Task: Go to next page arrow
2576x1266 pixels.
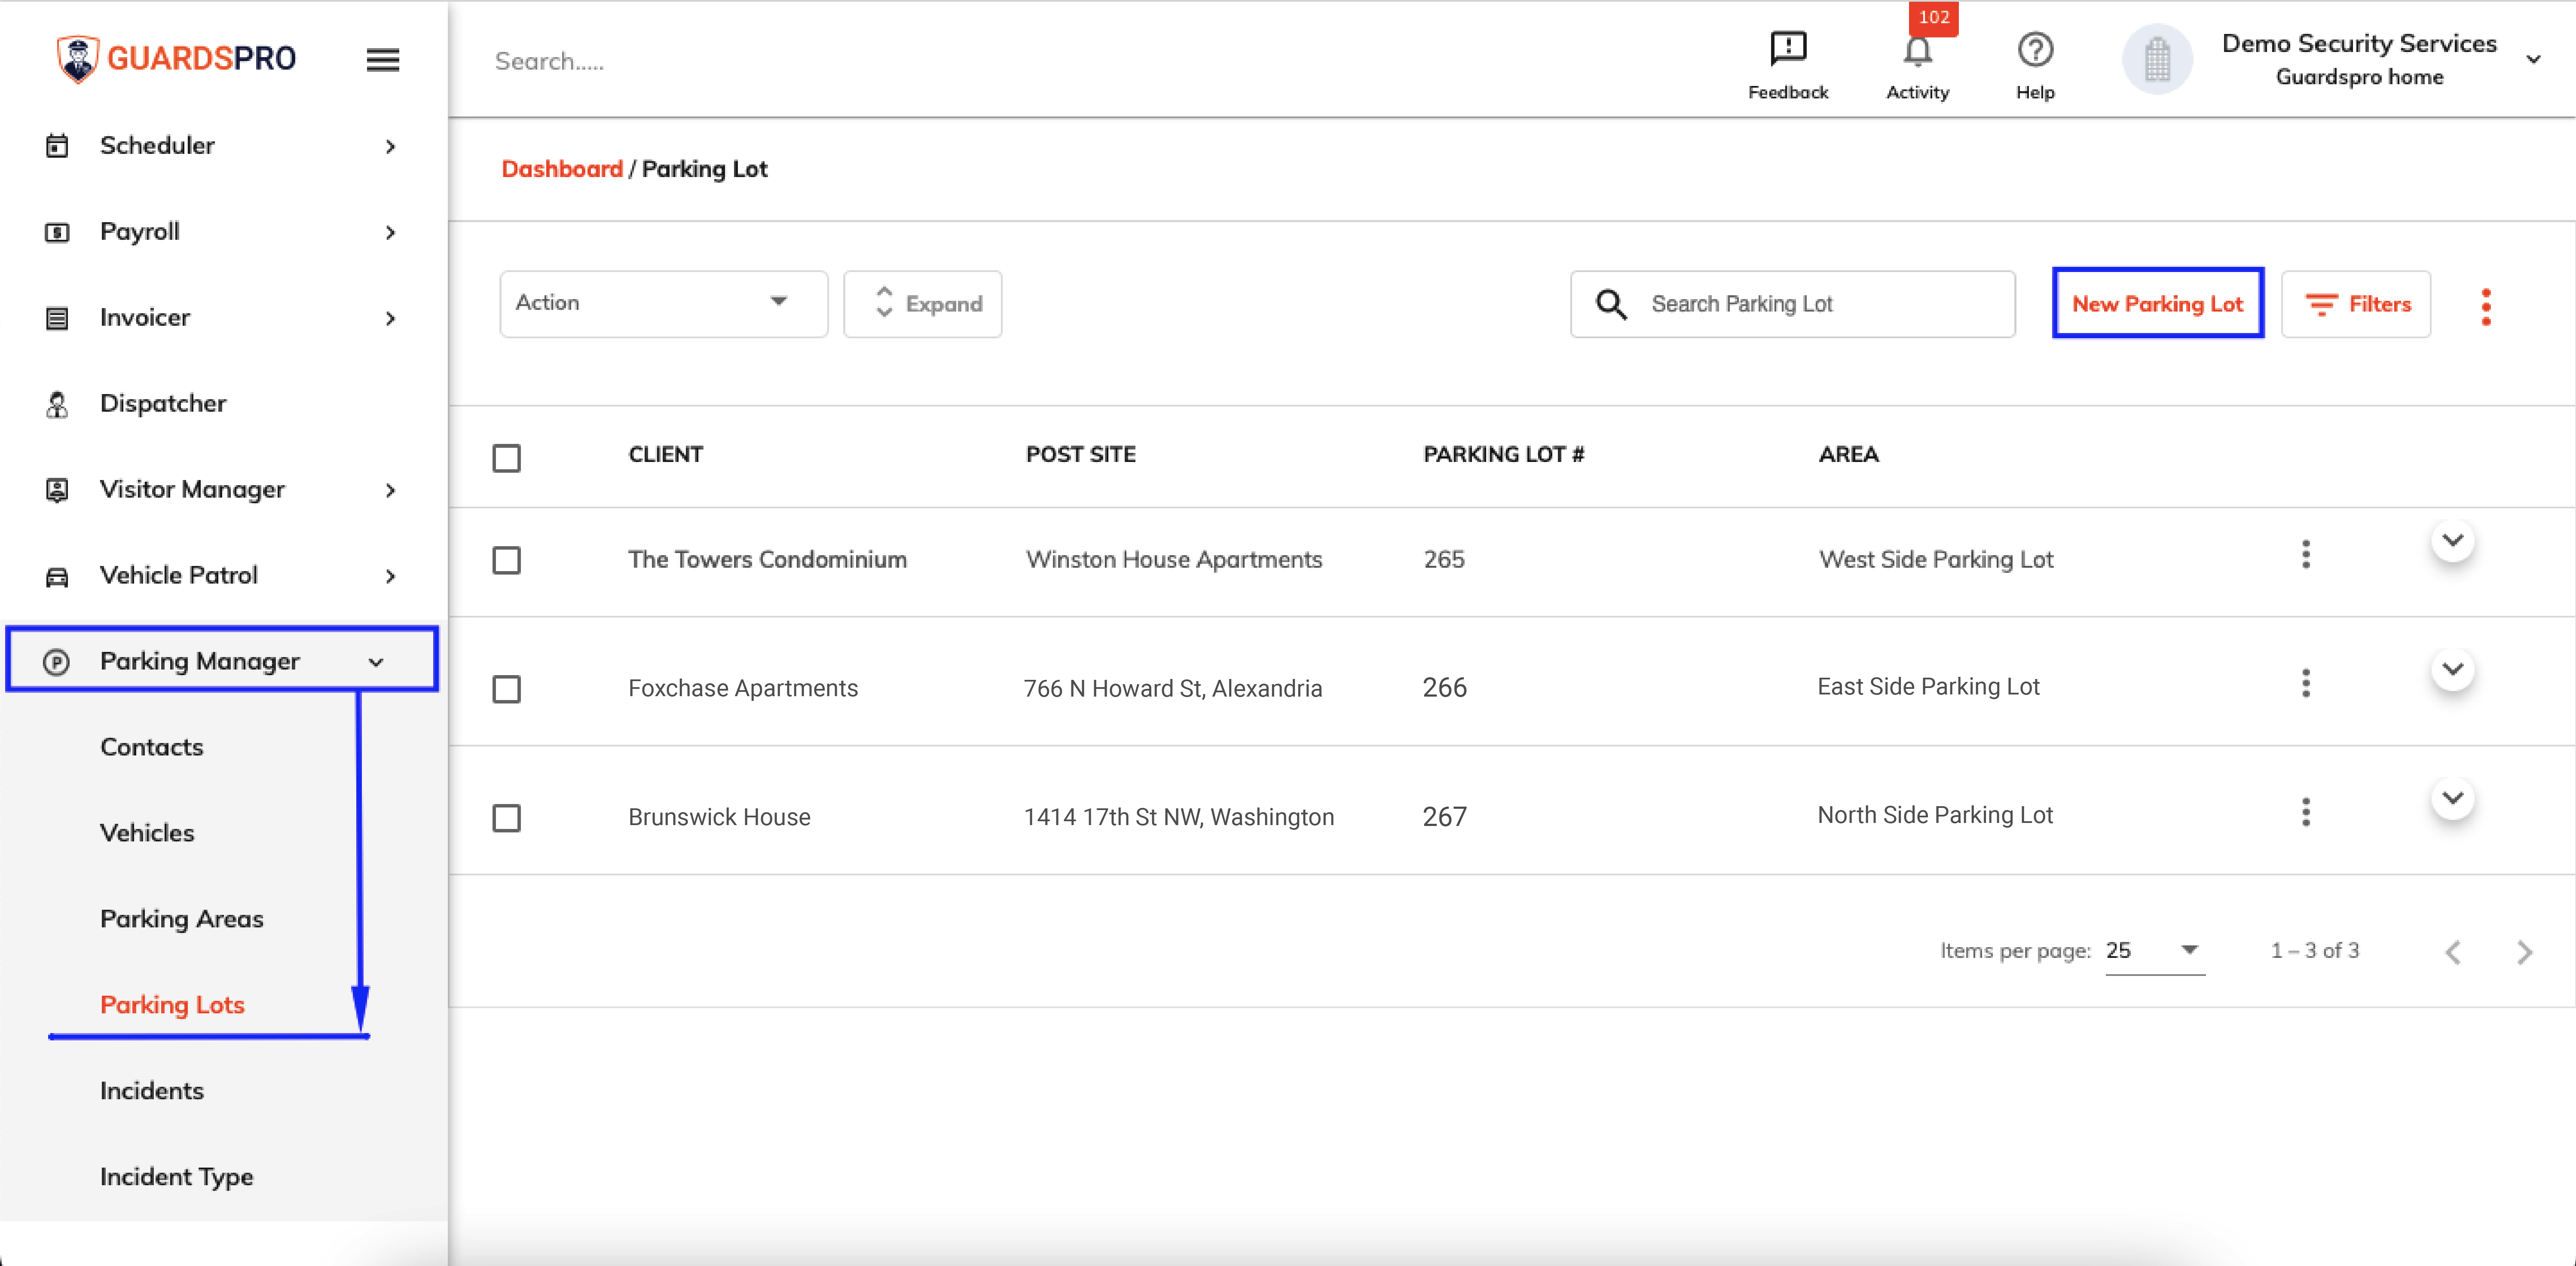Action: coord(2524,952)
